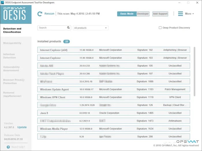The height and width of the screenshot is (151, 202).
Task: Select the Windows VPN Client row
Action: coord(114,97)
